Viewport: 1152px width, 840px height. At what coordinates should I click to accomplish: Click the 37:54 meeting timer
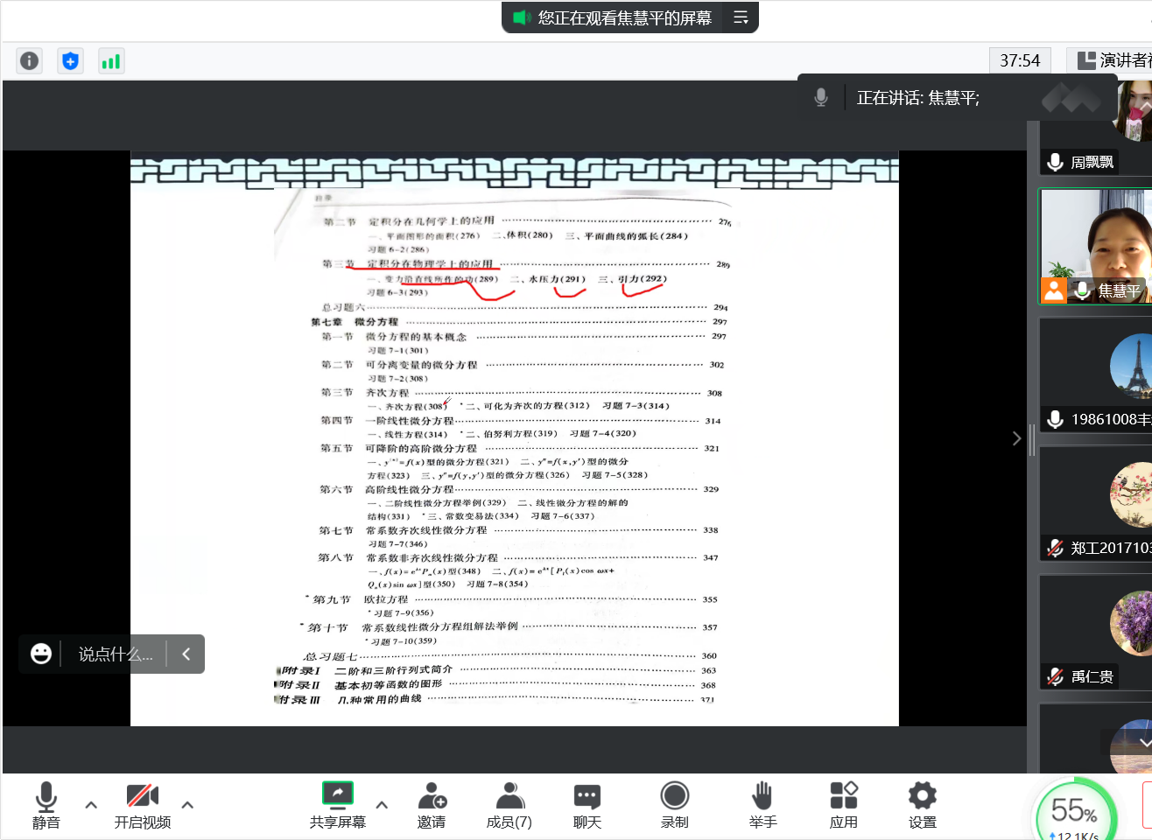[x=1020, y=60]
